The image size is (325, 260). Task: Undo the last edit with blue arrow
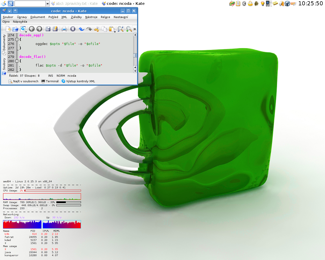pos(82,29)
